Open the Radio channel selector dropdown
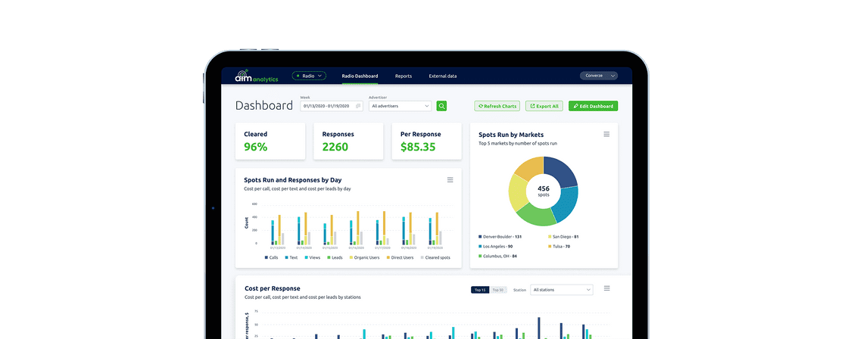 (x=309, y=76)
